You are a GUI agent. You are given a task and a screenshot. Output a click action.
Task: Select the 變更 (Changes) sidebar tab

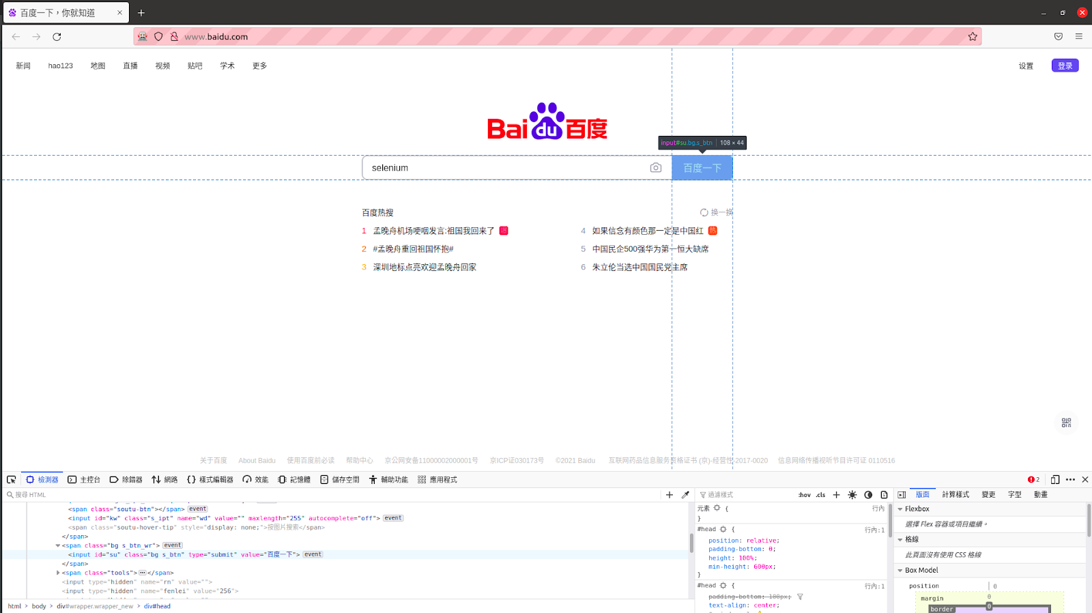pos(988,495)
